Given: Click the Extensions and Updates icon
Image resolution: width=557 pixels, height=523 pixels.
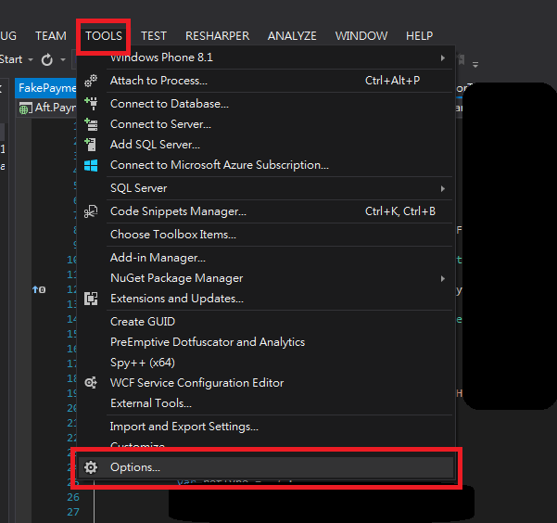Looking at the screenshot, I should pyautogui.click(x=91, y=299).
